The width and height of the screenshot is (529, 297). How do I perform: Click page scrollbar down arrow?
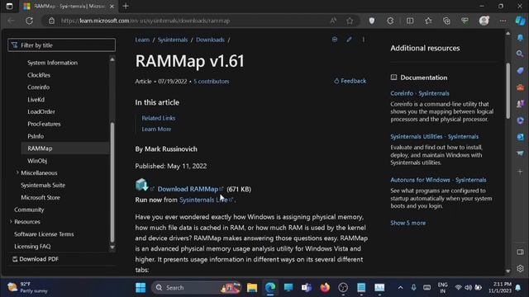[508, 271]
